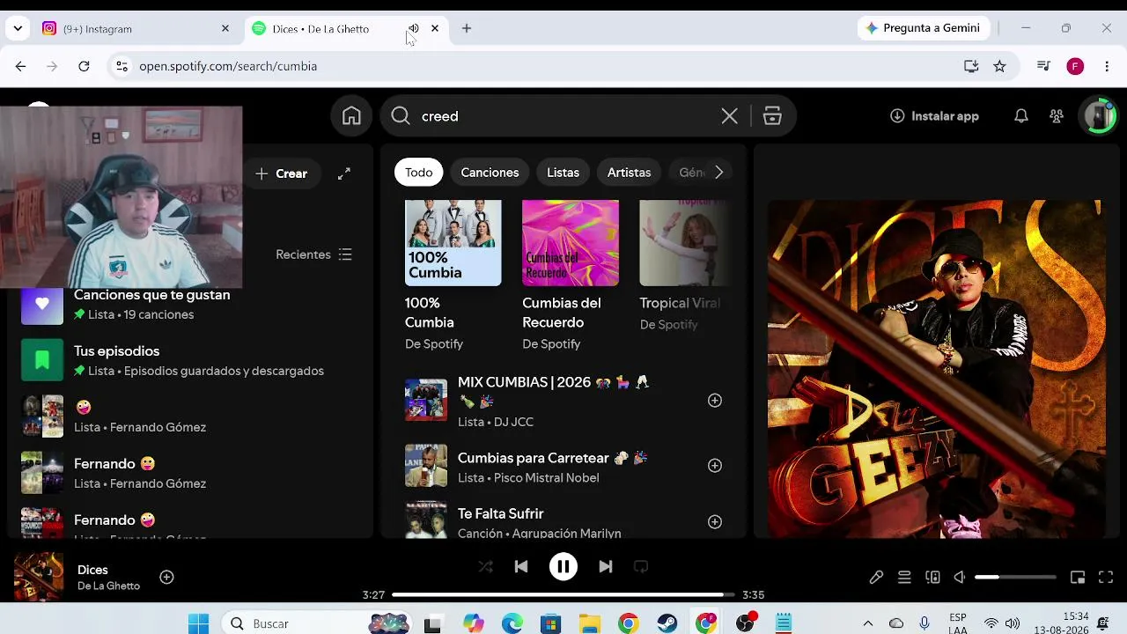
Task: Open Friend Activity people icon
Action: [x=1057, y=116]
